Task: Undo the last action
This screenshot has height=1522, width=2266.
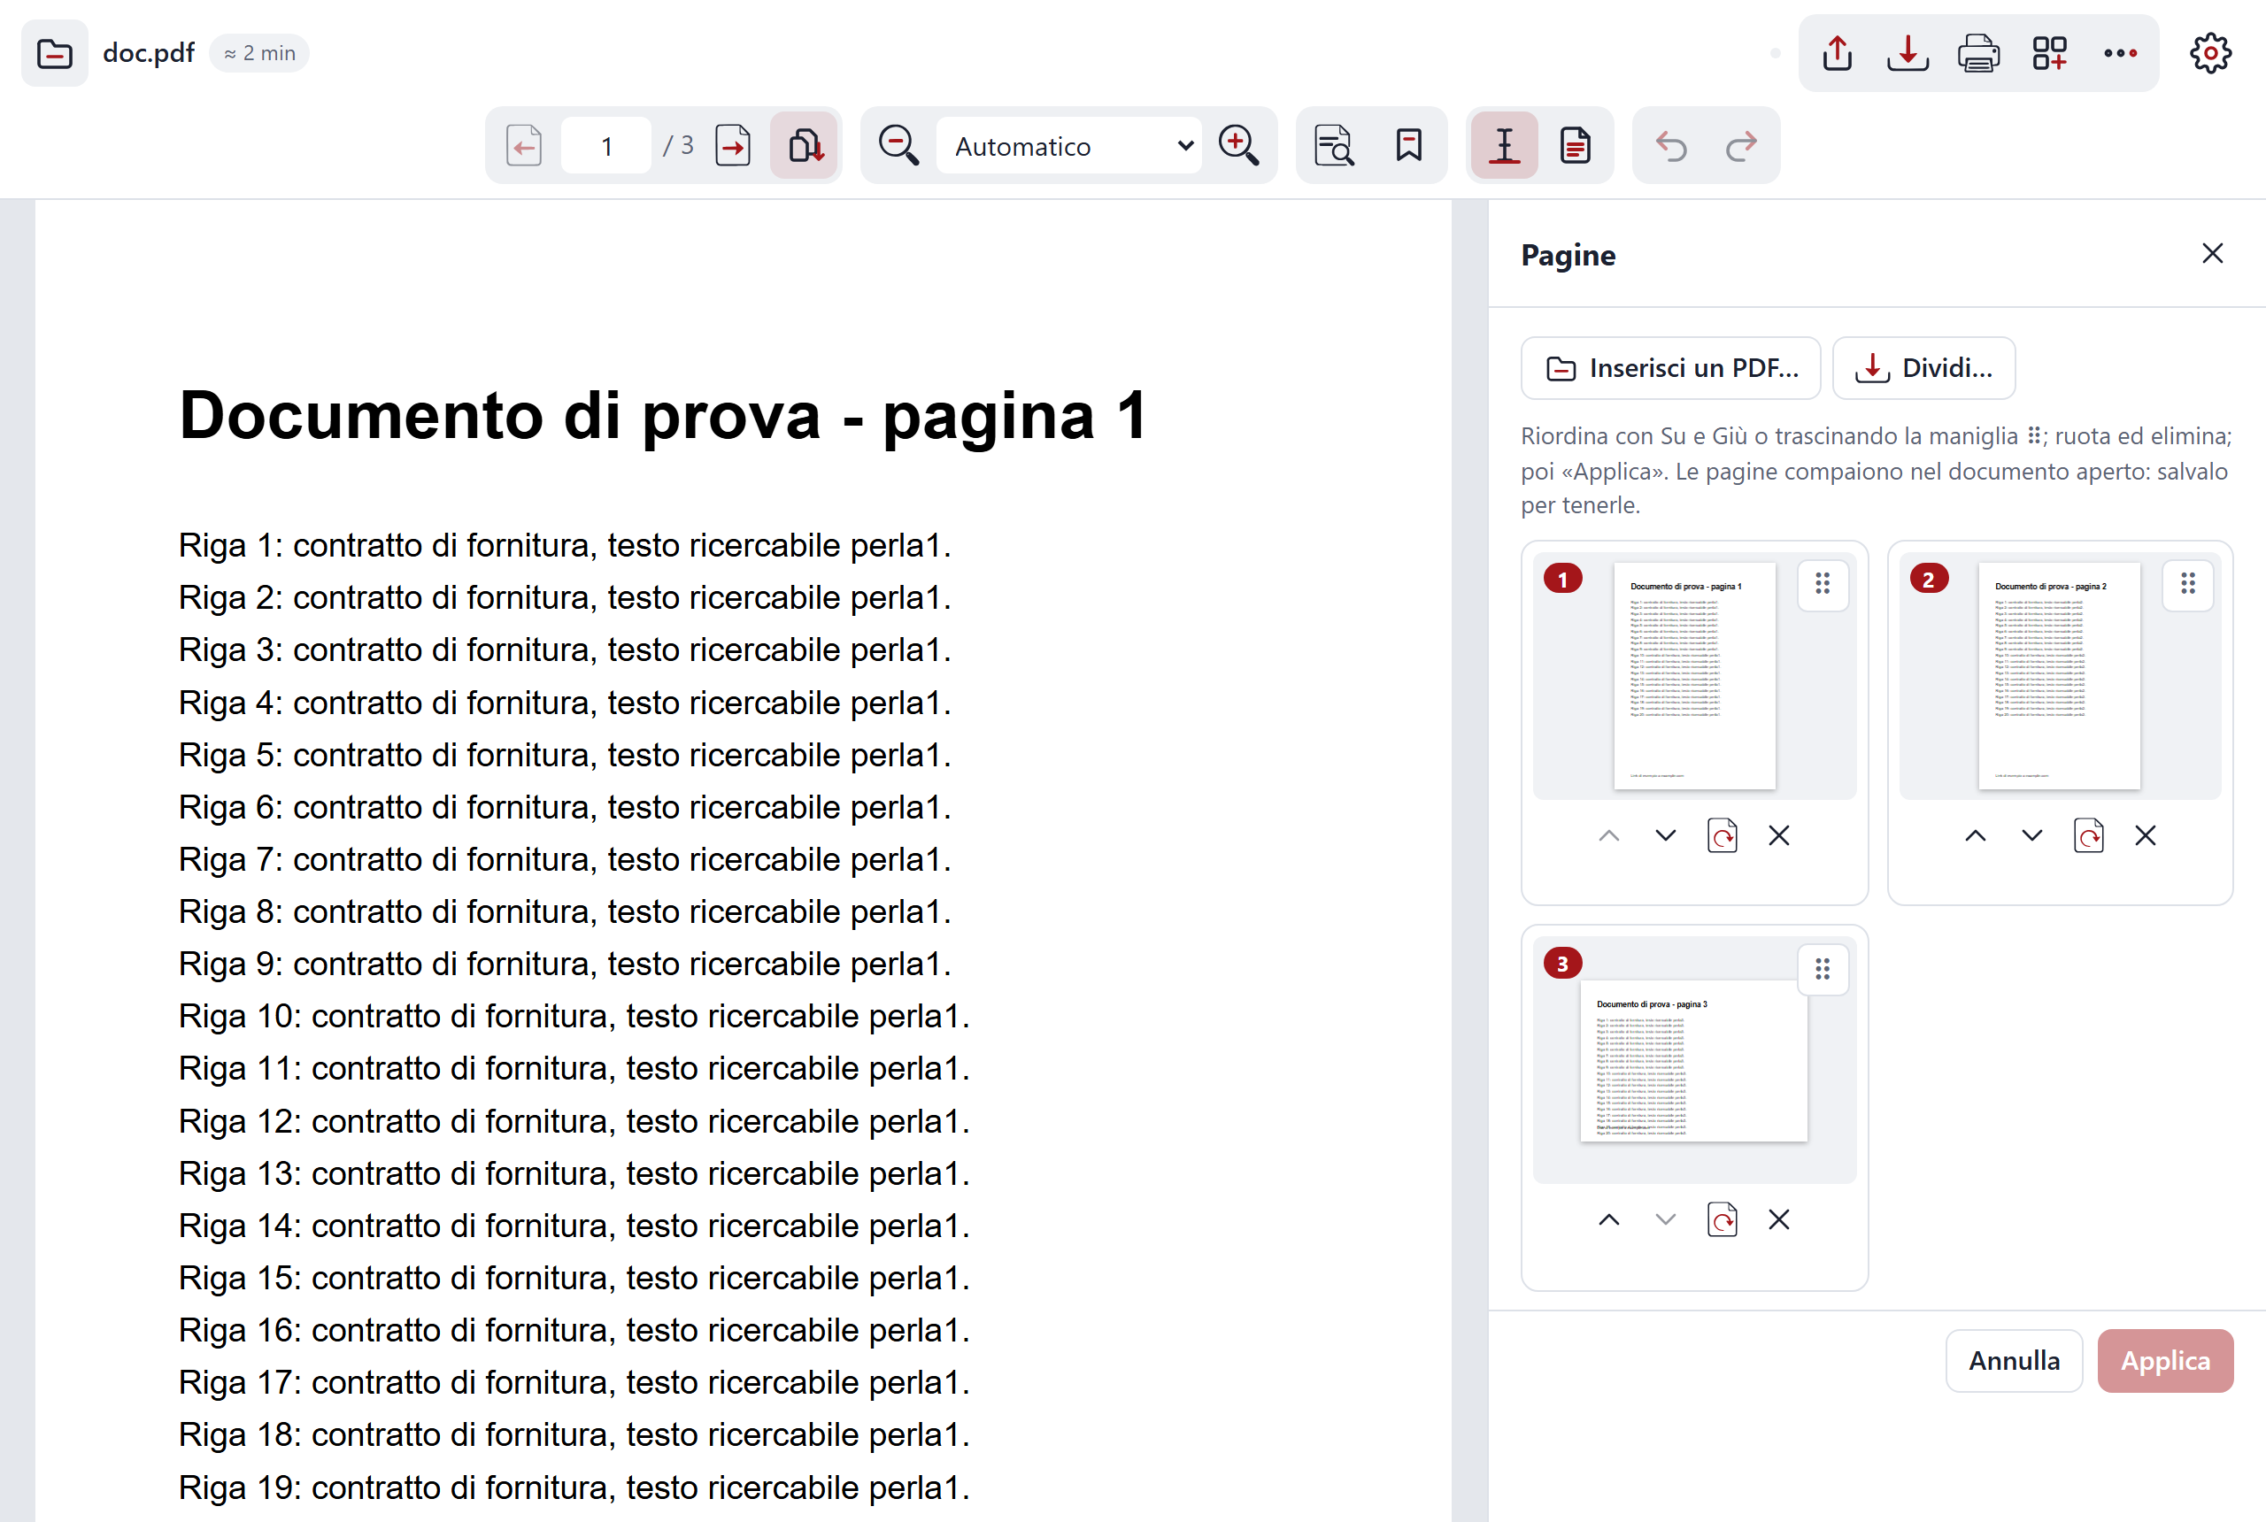Action: pyautogui.click(x=1671, y=147)
